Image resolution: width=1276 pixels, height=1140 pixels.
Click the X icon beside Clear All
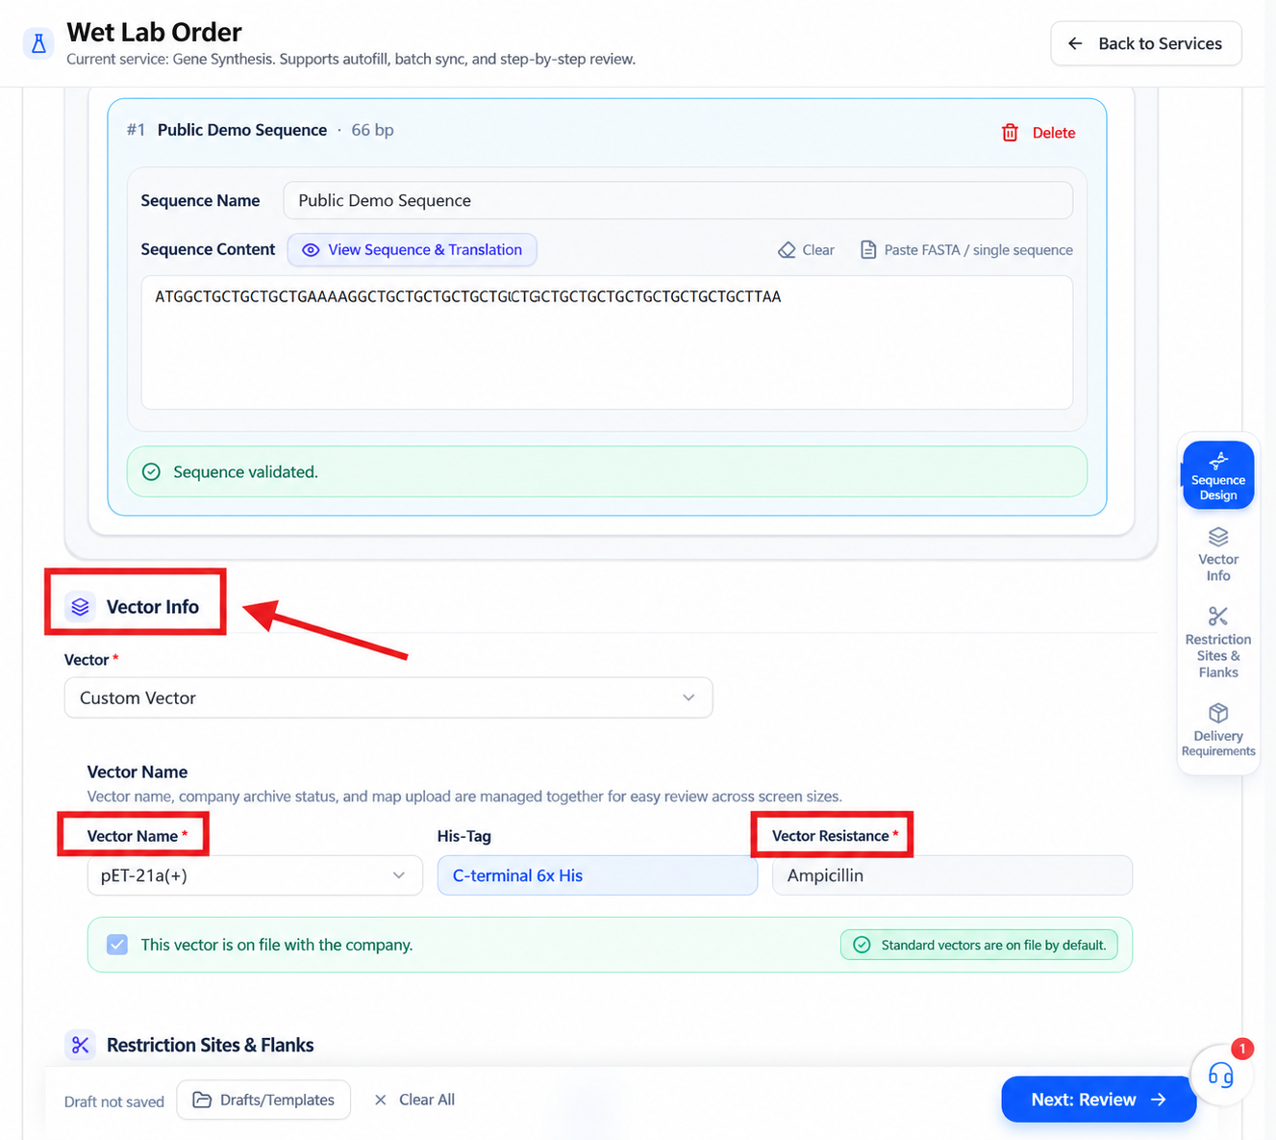tap(381, 1100)
